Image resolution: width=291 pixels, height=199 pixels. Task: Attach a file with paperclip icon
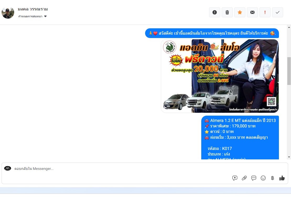(244, 178)
